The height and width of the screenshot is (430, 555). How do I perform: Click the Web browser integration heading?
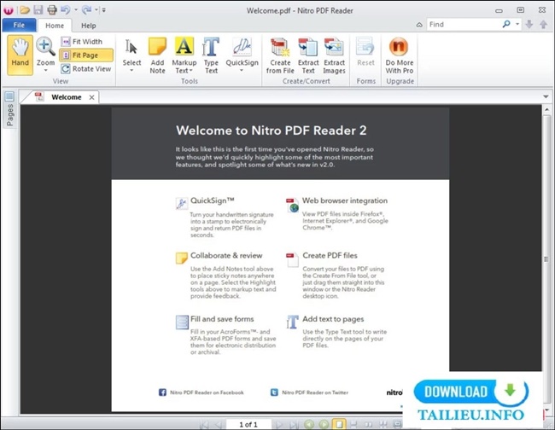345,200
